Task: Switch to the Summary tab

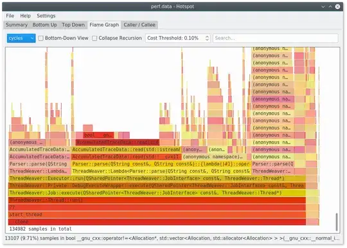Action: (x=17, y=25)
